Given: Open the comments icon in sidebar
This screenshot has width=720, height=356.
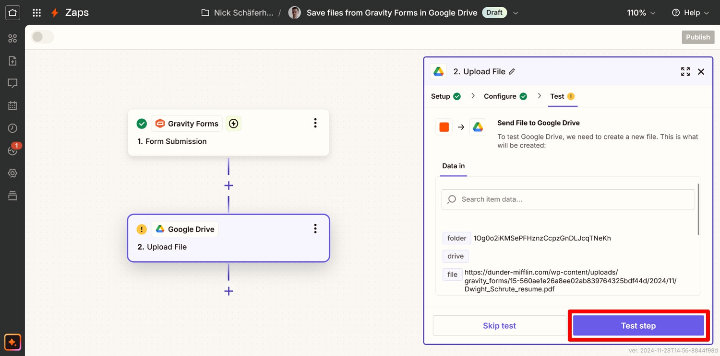Looking at the screenshot, I should [x=12, y=83].
